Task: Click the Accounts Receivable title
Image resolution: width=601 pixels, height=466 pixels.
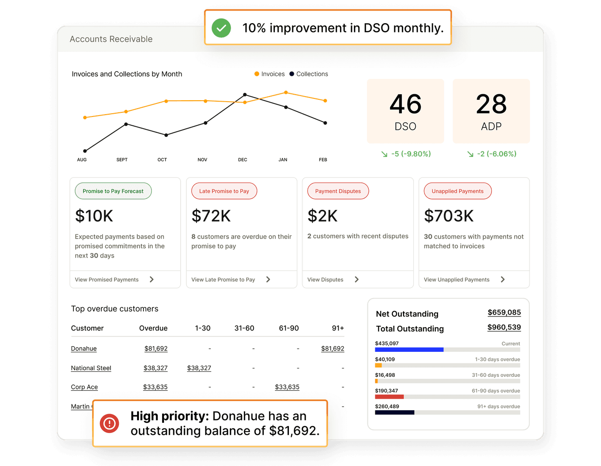Action: (x=111, y=39)
